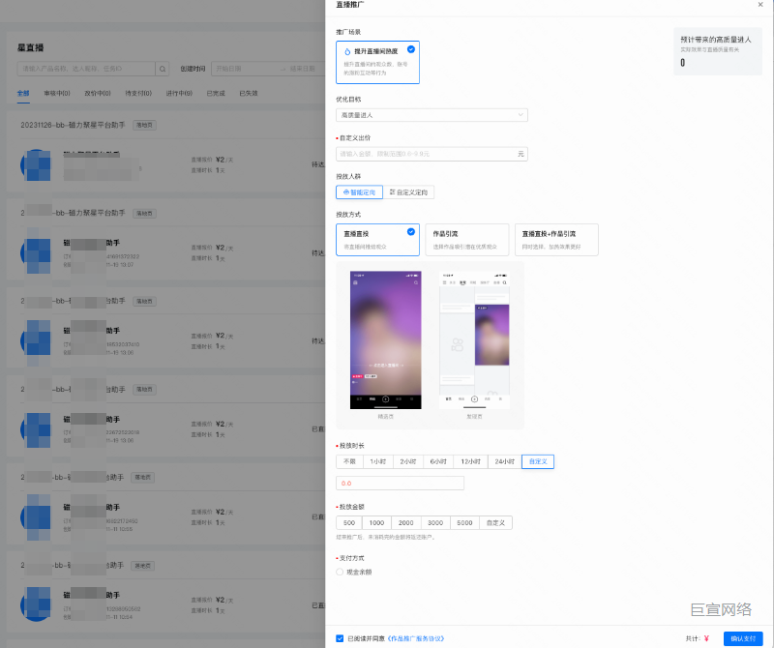Open the 优化目标 高质量进人 dropdown

[432, 115]
